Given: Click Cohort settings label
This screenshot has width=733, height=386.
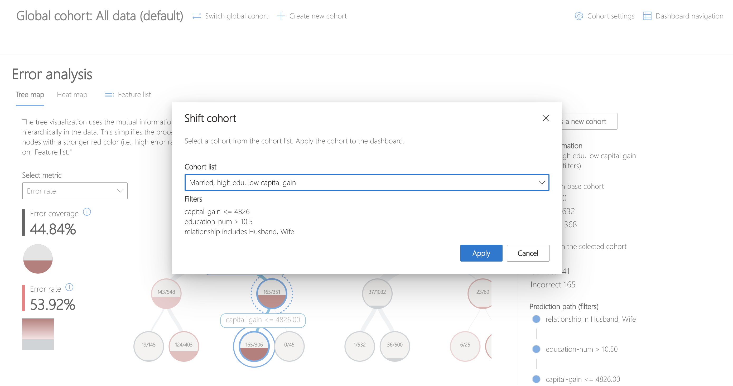Looking at the screenshot, I should 611,16.
